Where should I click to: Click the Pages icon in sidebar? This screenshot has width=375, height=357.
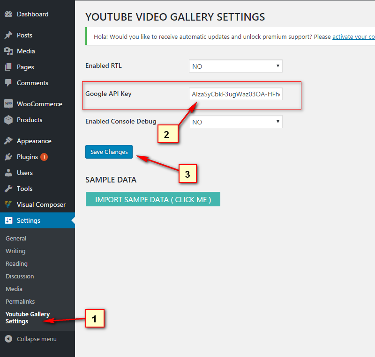coord(8,67)
